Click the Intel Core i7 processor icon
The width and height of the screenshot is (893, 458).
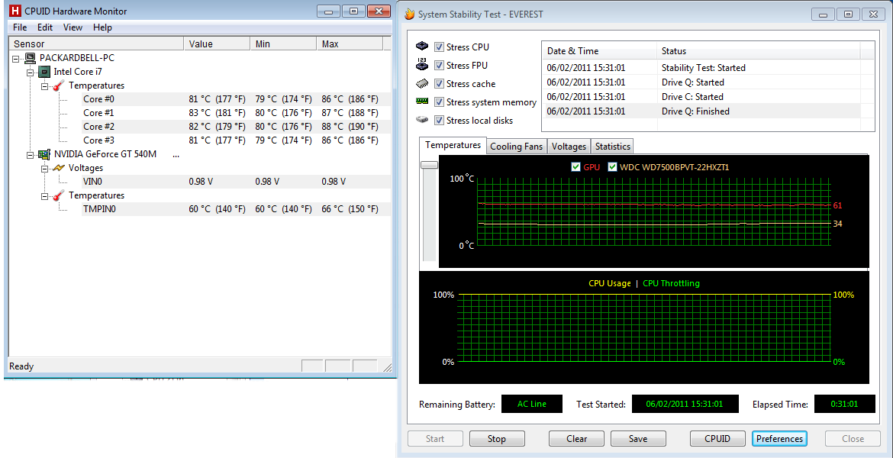[x=44, y=72]
